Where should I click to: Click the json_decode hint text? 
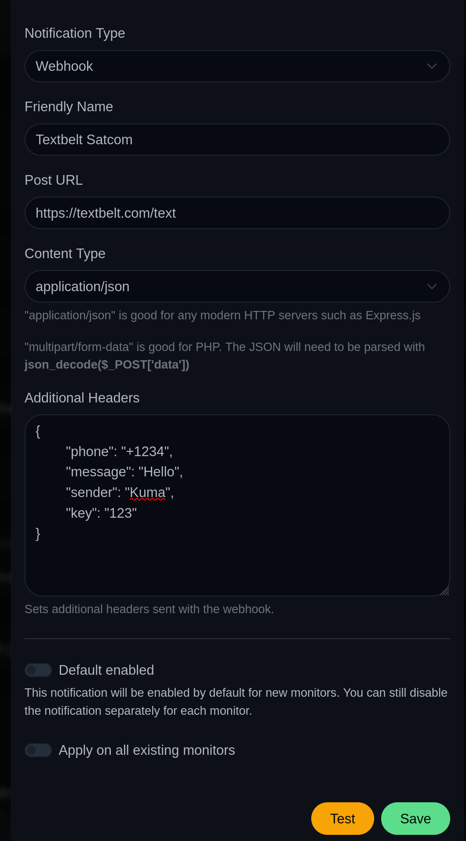pyautogui.click(x=106, y=364)
